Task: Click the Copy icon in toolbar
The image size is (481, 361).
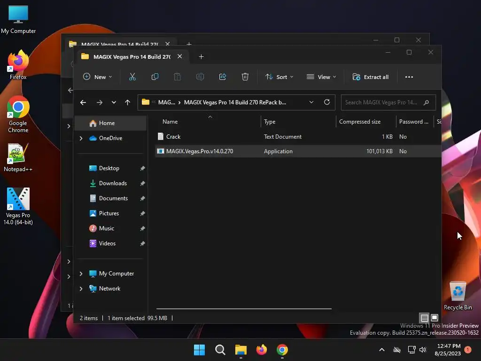Action: 155,77
